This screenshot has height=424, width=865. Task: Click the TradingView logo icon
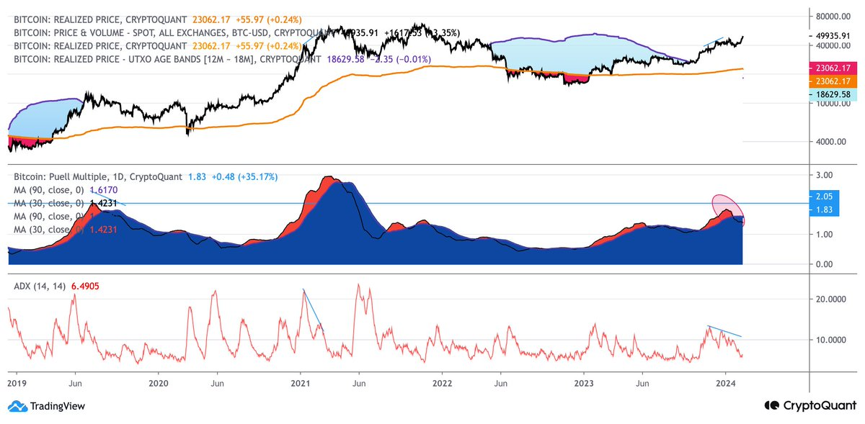pos(18,406)
